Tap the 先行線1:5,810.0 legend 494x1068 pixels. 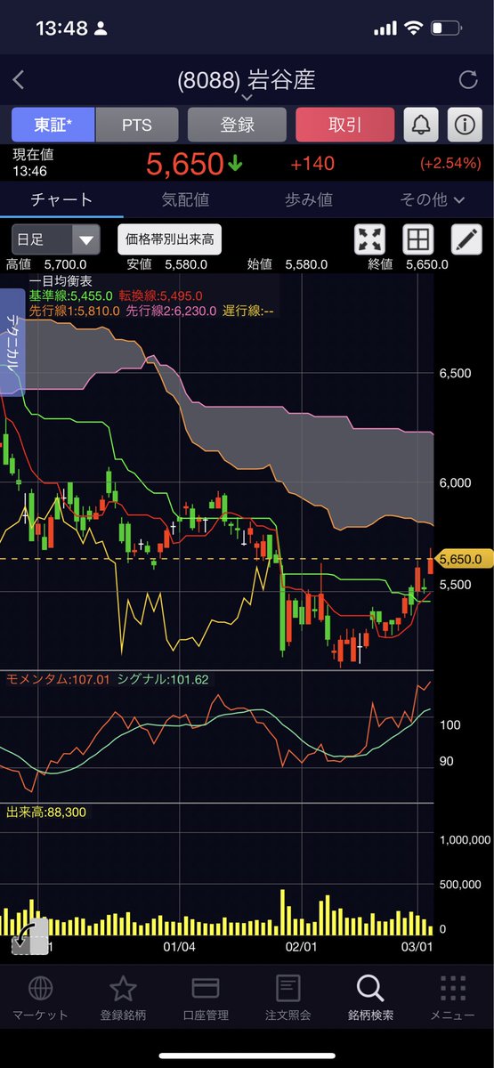click(x=74, y=310)
